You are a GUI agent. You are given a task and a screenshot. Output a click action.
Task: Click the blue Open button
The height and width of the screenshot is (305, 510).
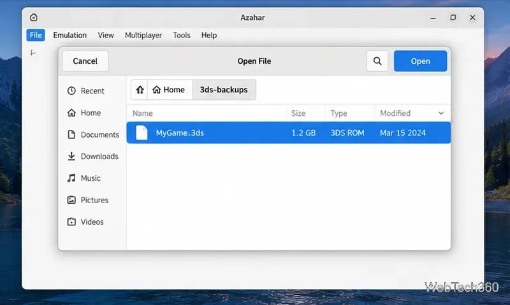click(420, 61)
